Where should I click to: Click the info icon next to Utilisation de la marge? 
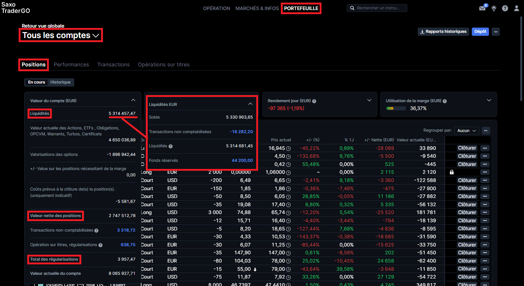tap(445, 101)
